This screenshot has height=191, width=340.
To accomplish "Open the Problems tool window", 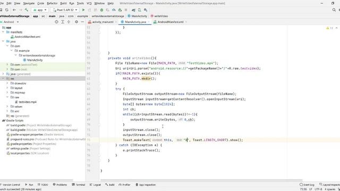I will coord(60,185).
